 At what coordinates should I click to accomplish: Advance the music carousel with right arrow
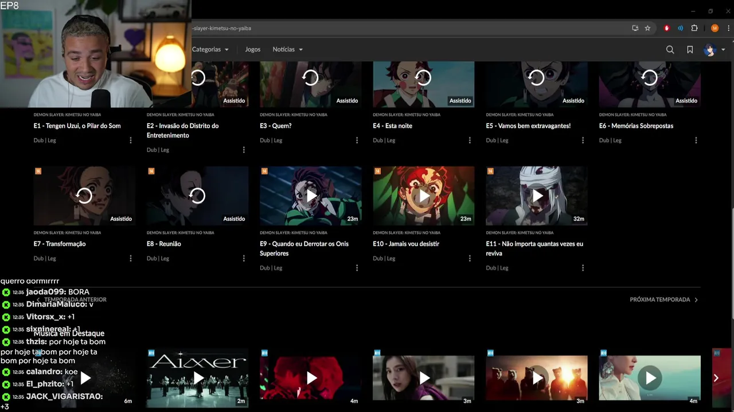716,378
